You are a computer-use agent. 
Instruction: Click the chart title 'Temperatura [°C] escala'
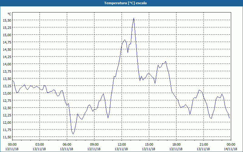pos(125,3)
